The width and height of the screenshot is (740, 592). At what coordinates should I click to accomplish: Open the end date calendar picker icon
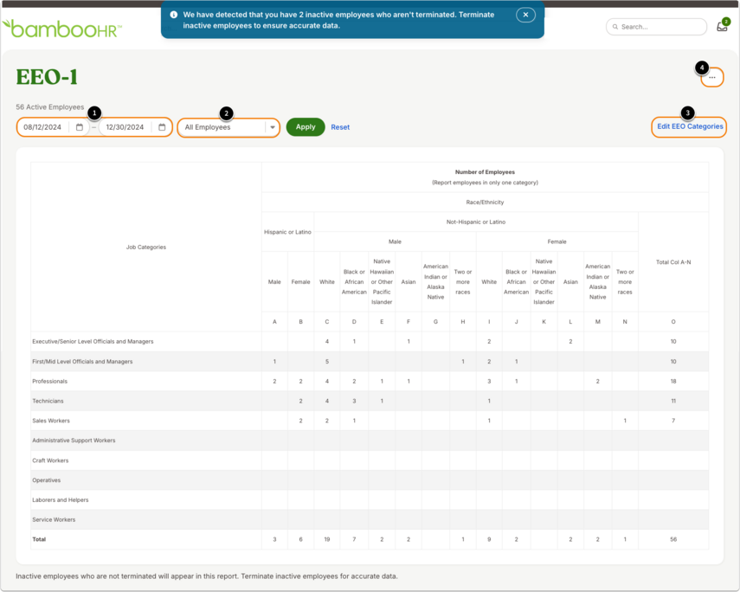tap(162, 127)
